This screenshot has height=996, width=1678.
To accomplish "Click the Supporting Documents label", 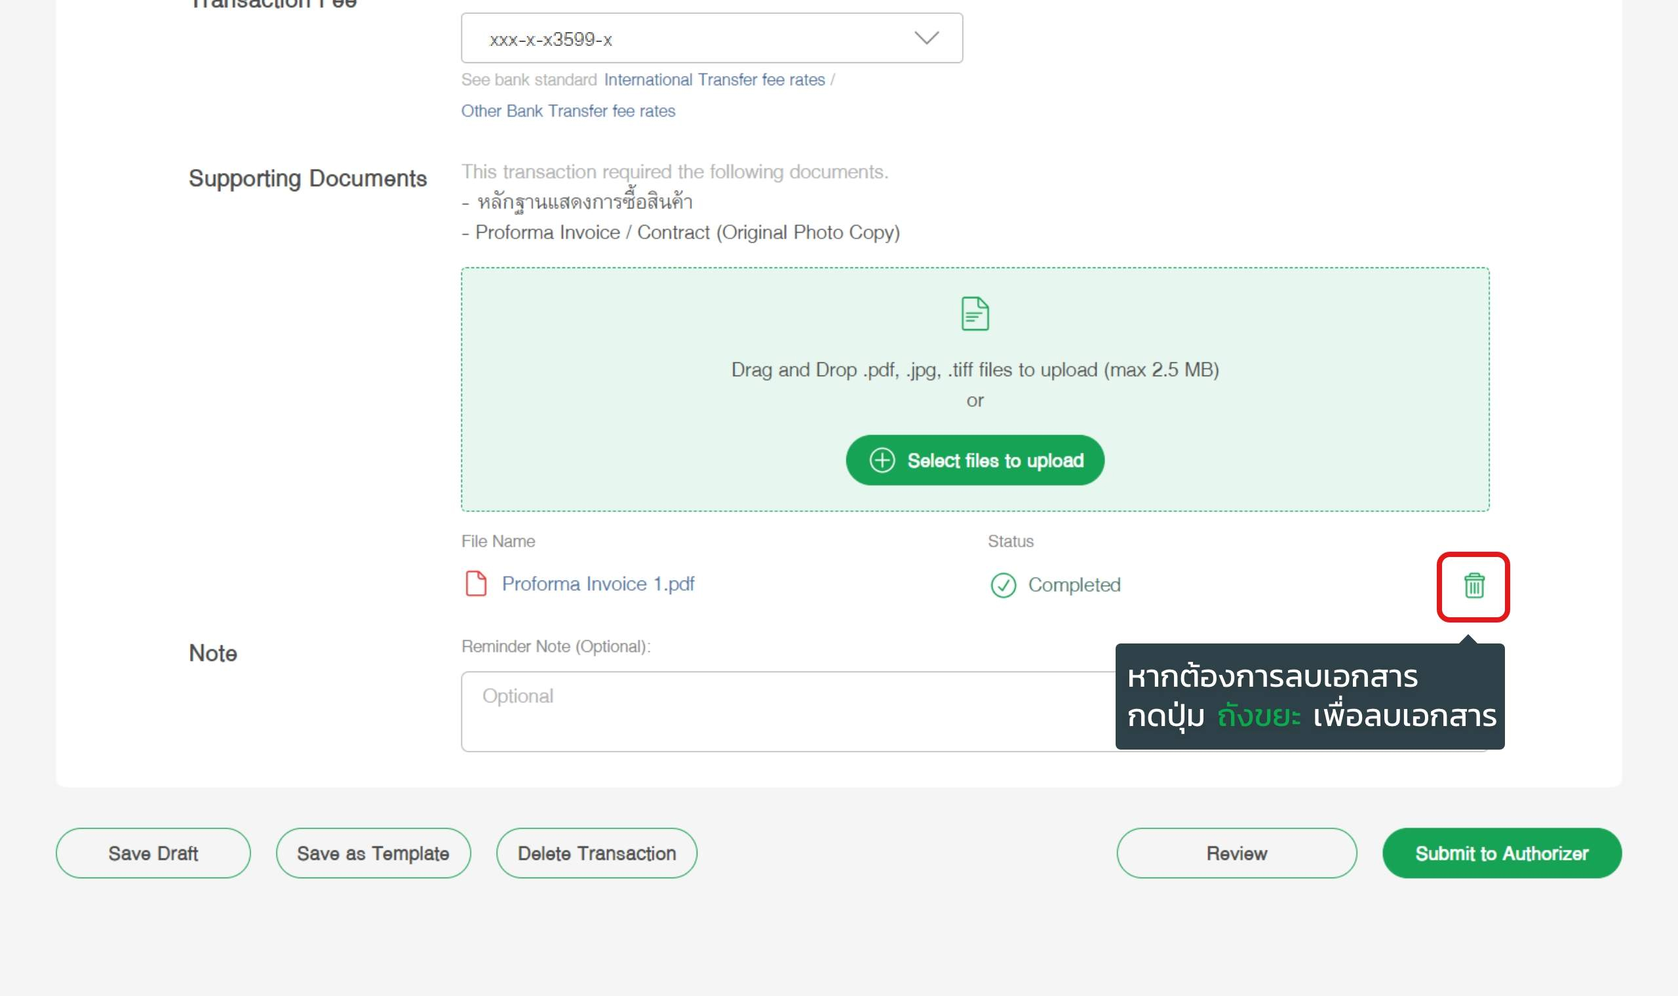I will pos(307,179).
